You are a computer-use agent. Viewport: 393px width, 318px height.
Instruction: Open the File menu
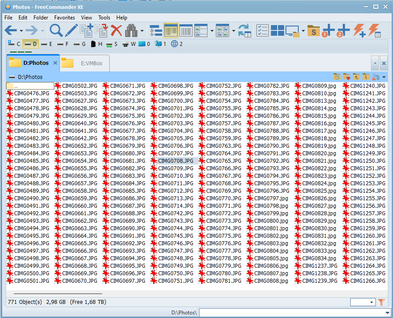8,18
